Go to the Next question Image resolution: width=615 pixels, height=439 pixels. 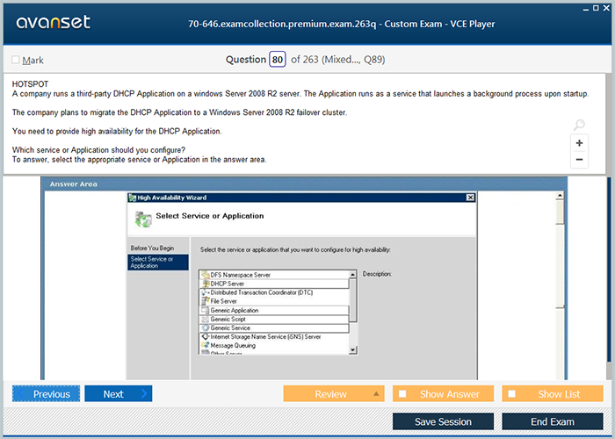(119, 393)
